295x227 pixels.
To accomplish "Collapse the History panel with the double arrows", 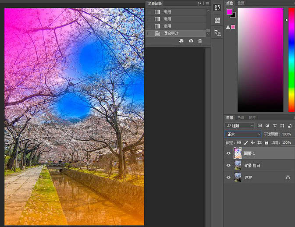I will (x=200, y=3).
